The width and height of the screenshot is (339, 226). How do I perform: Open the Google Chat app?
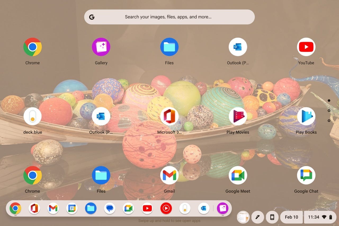[306, 175]
